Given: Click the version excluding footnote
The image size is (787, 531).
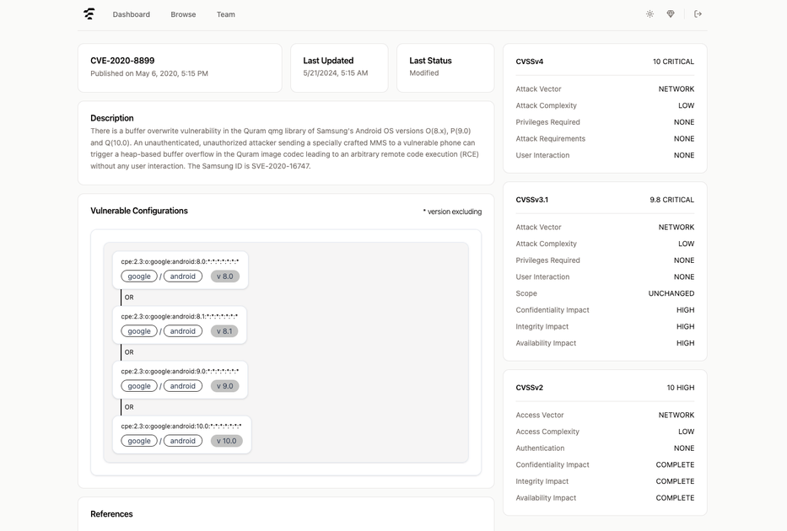Looking at the screenshot, I should pos(452,212).
